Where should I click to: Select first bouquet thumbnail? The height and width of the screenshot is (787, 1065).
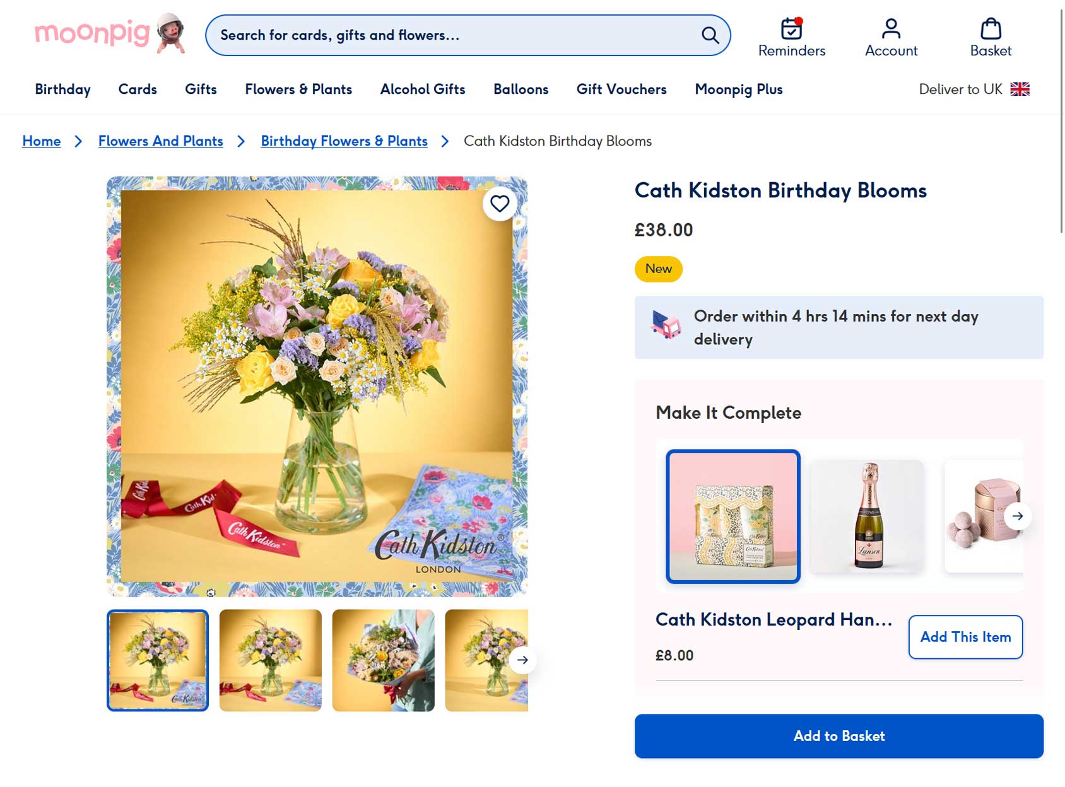click(158, 660)
